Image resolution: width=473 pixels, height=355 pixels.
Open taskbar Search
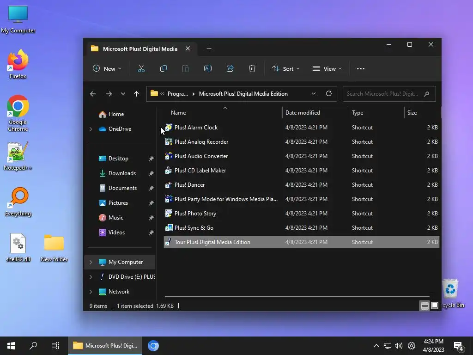(33, 346)
